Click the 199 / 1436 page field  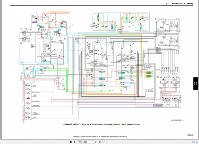pyautogui.click(x=85, y=142)
